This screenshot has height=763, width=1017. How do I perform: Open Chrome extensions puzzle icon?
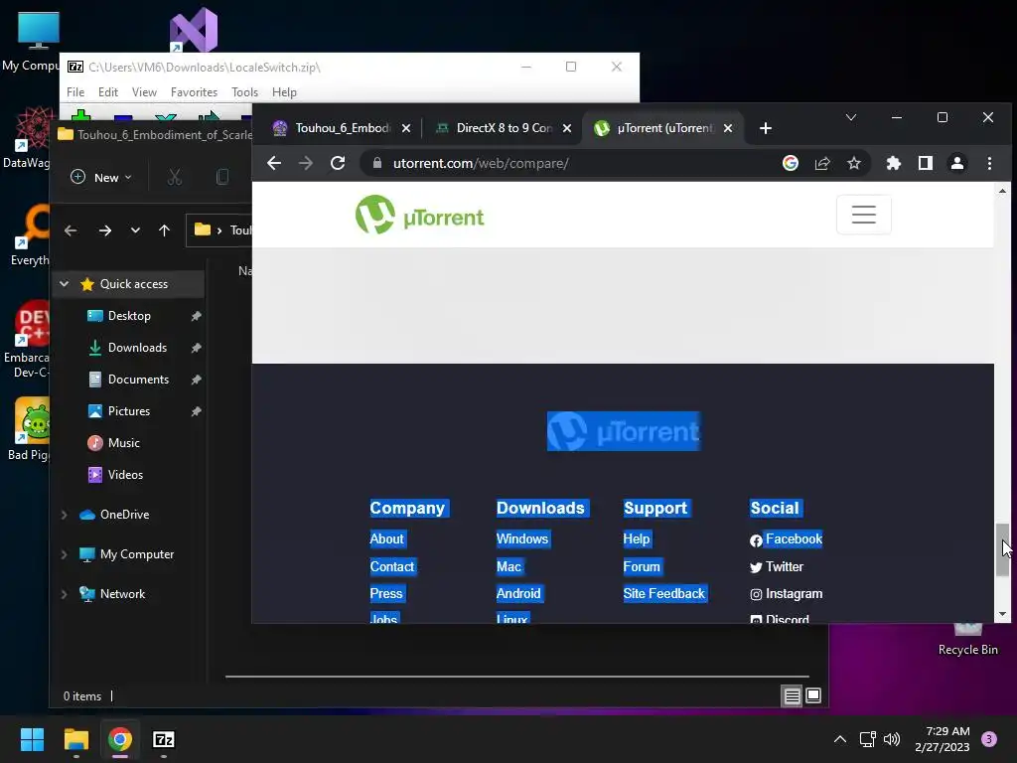click(894, 163)
